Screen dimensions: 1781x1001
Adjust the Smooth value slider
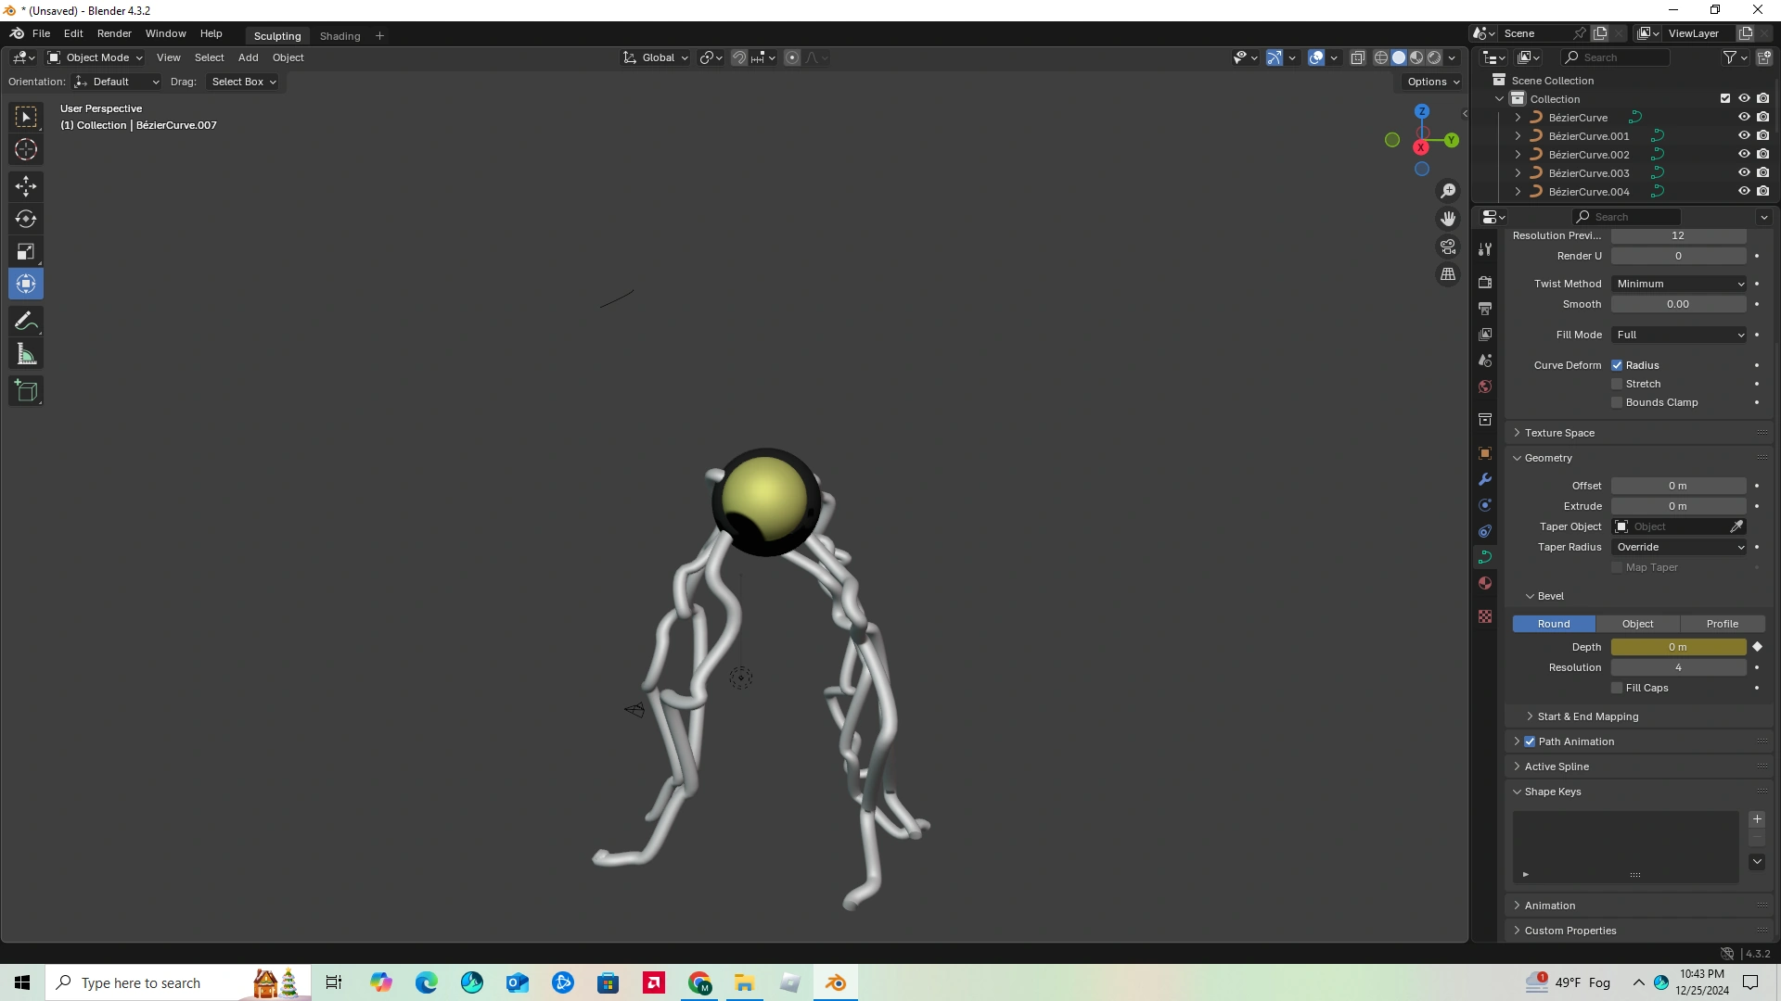pyautogui.click(x=1679, y=304)
